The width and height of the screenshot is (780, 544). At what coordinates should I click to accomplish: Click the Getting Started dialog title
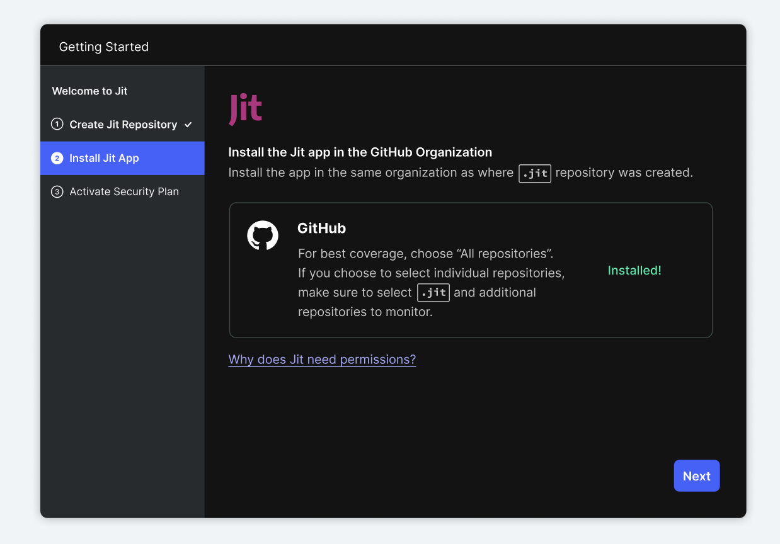104,47
